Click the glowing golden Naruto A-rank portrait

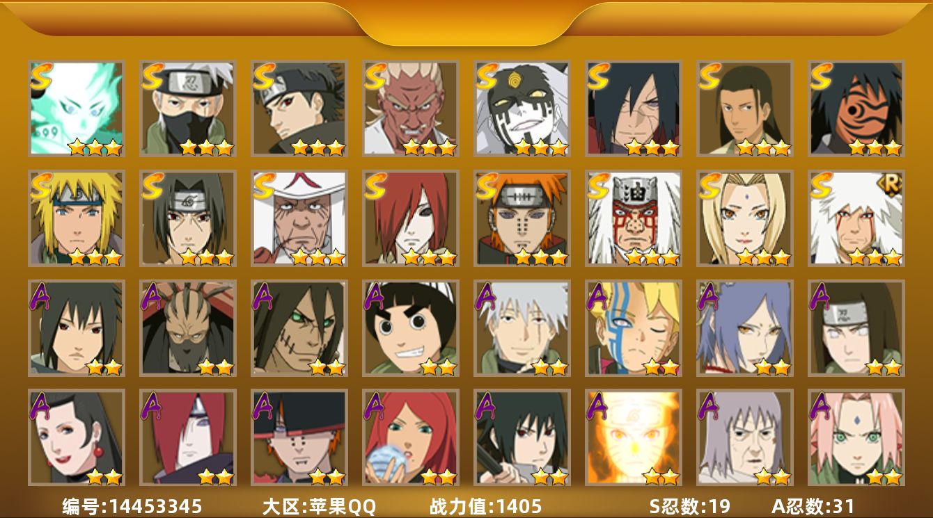pos(634,437)
